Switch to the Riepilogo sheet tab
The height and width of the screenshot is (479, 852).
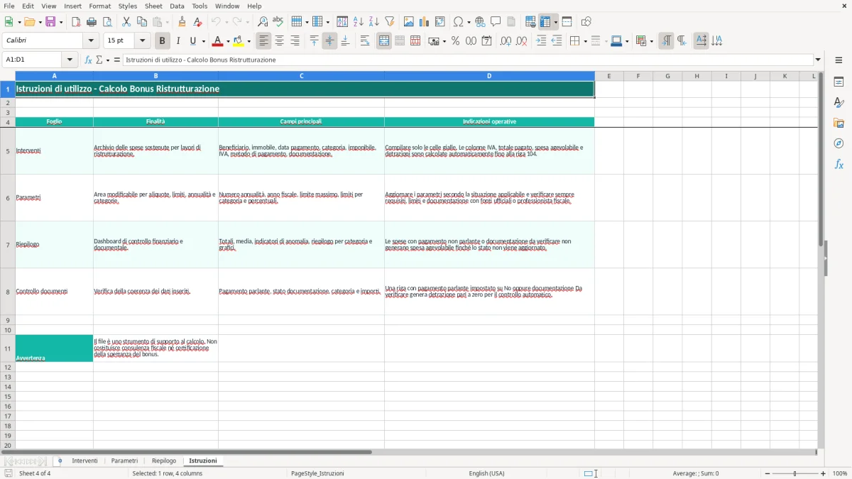coord(164,461)
